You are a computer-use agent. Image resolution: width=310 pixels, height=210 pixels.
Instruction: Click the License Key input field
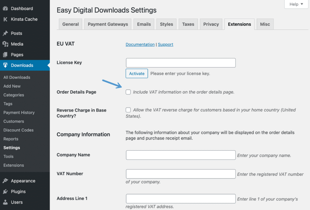coord(181,63)
